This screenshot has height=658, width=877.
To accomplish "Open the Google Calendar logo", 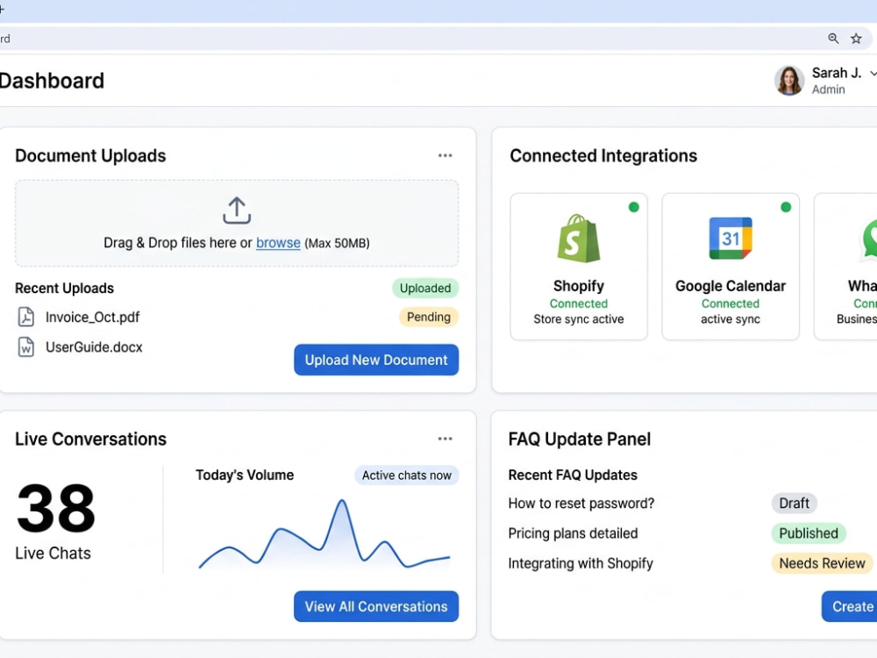I will [731, 239].
